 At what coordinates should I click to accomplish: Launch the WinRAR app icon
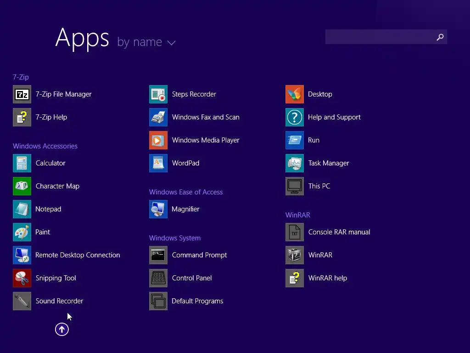295,255
